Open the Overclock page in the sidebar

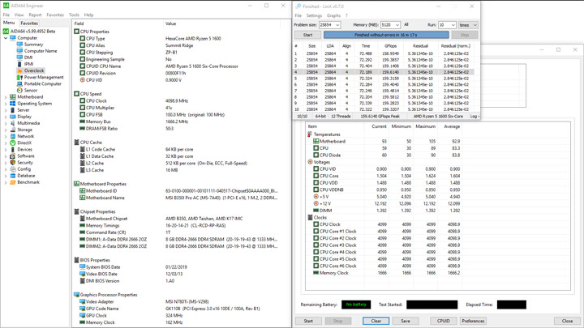pos(34,70)
